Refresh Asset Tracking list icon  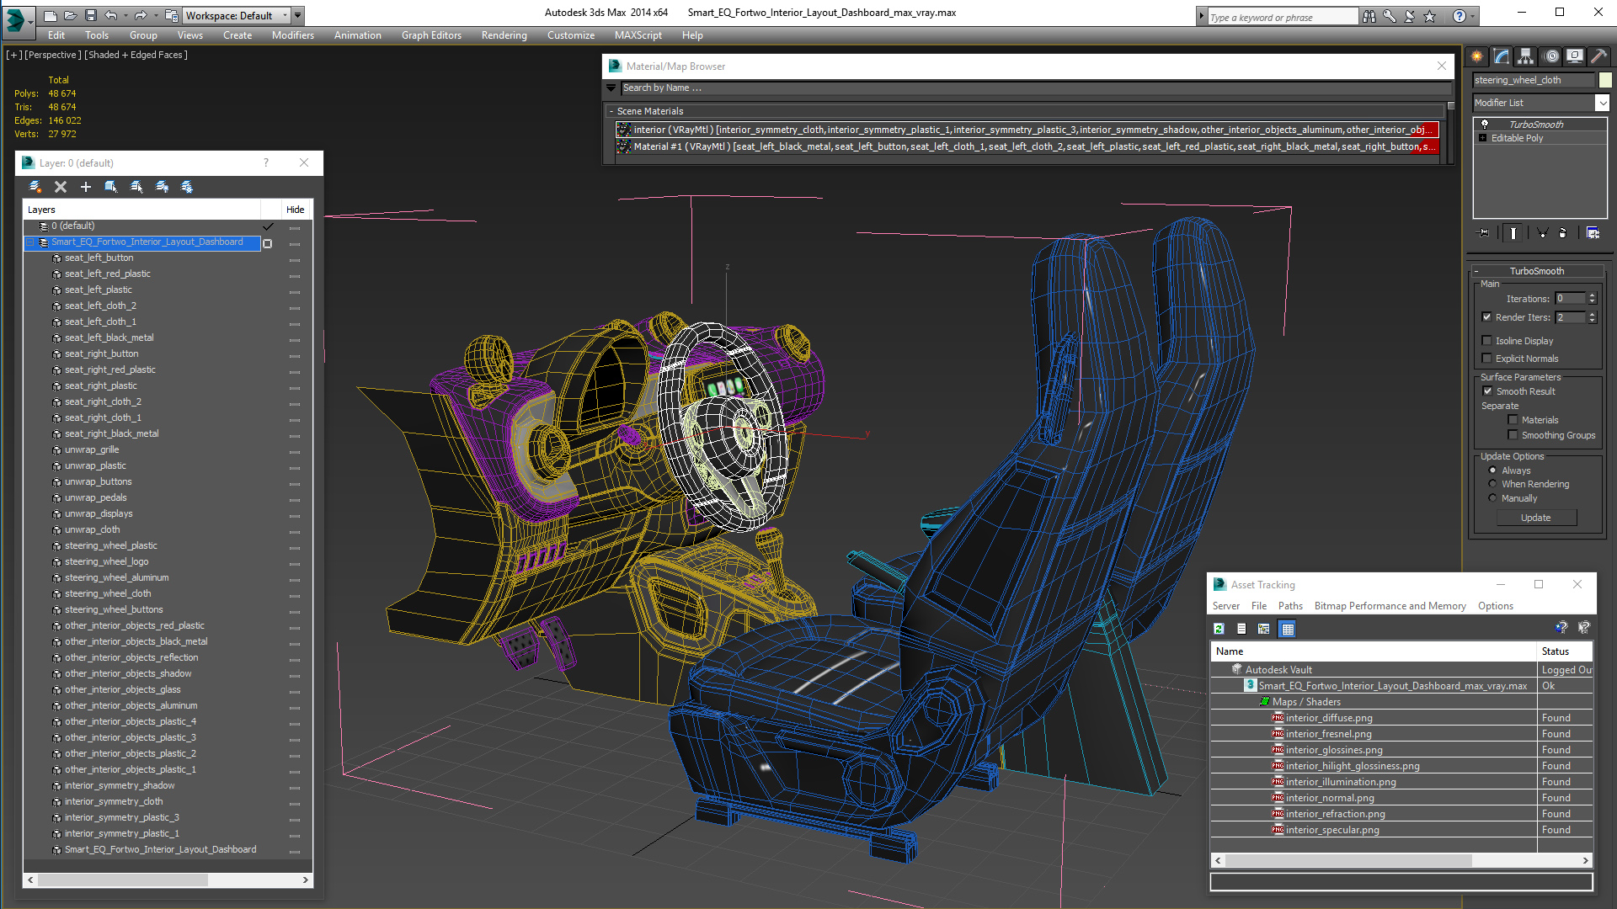[1219, 629]
